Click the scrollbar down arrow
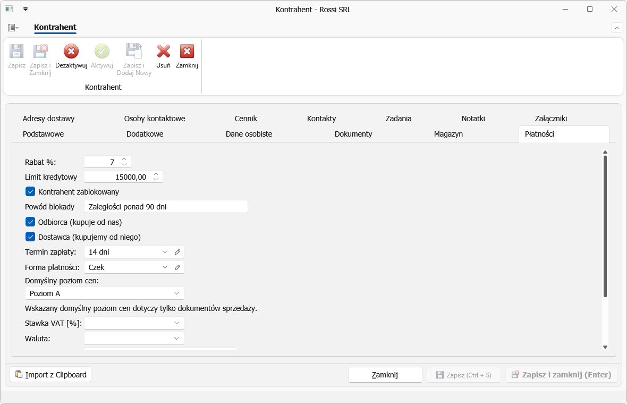 (605, 347)
